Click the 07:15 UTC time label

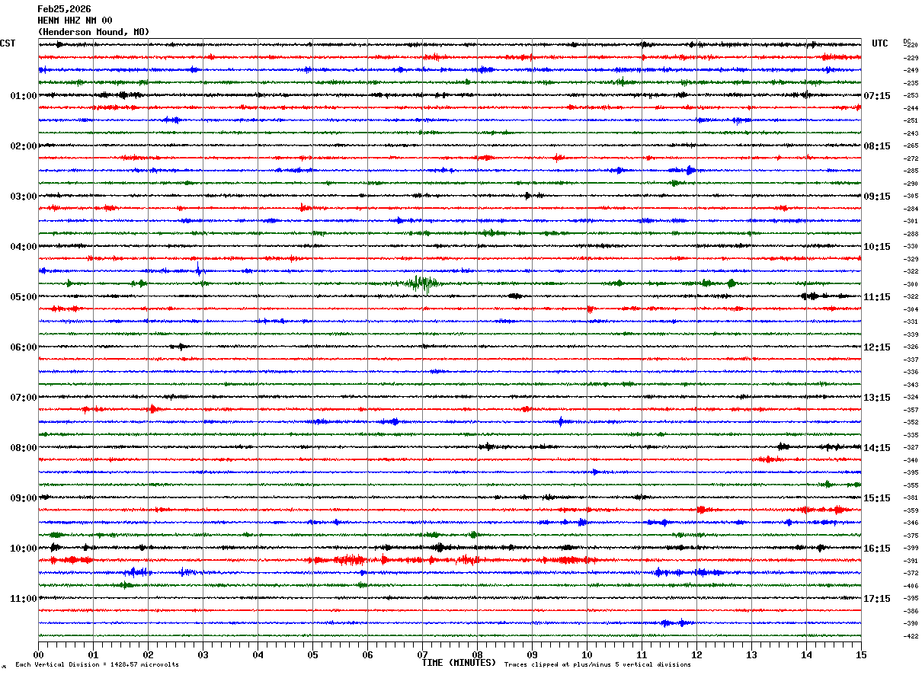coord(877,96)
